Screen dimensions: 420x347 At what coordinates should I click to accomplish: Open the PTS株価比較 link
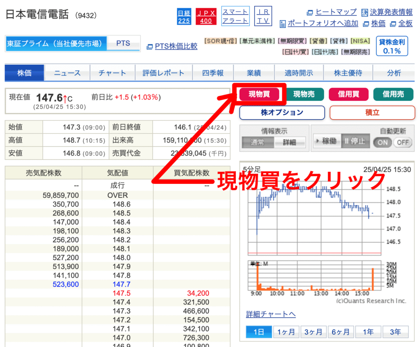tap(176, 46)
